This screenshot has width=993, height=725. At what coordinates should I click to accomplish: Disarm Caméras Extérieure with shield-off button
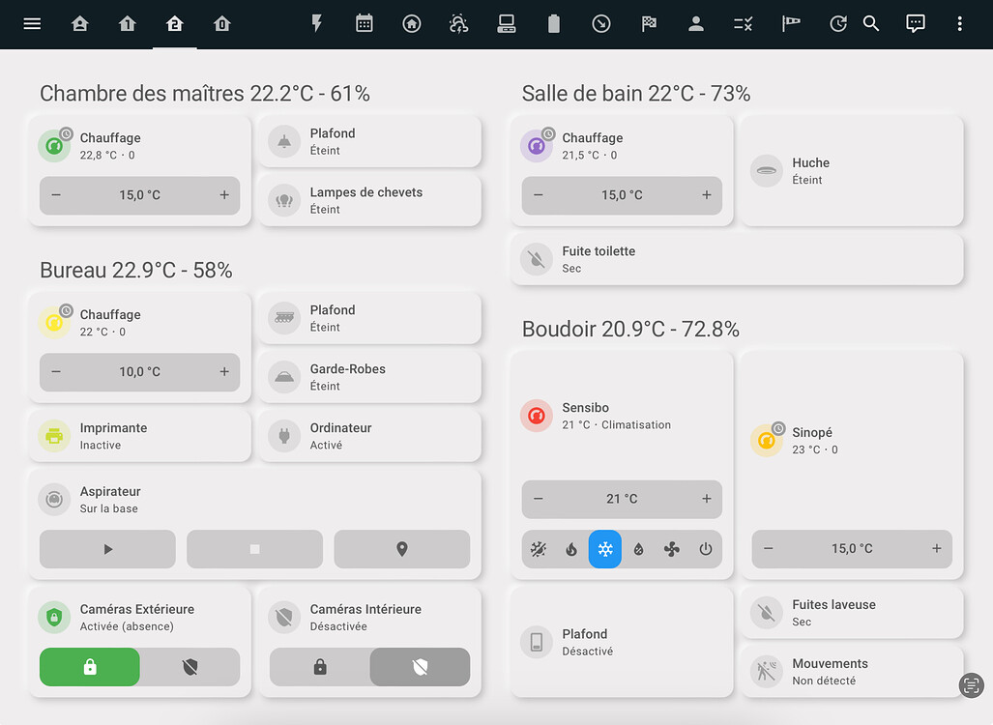190,667
